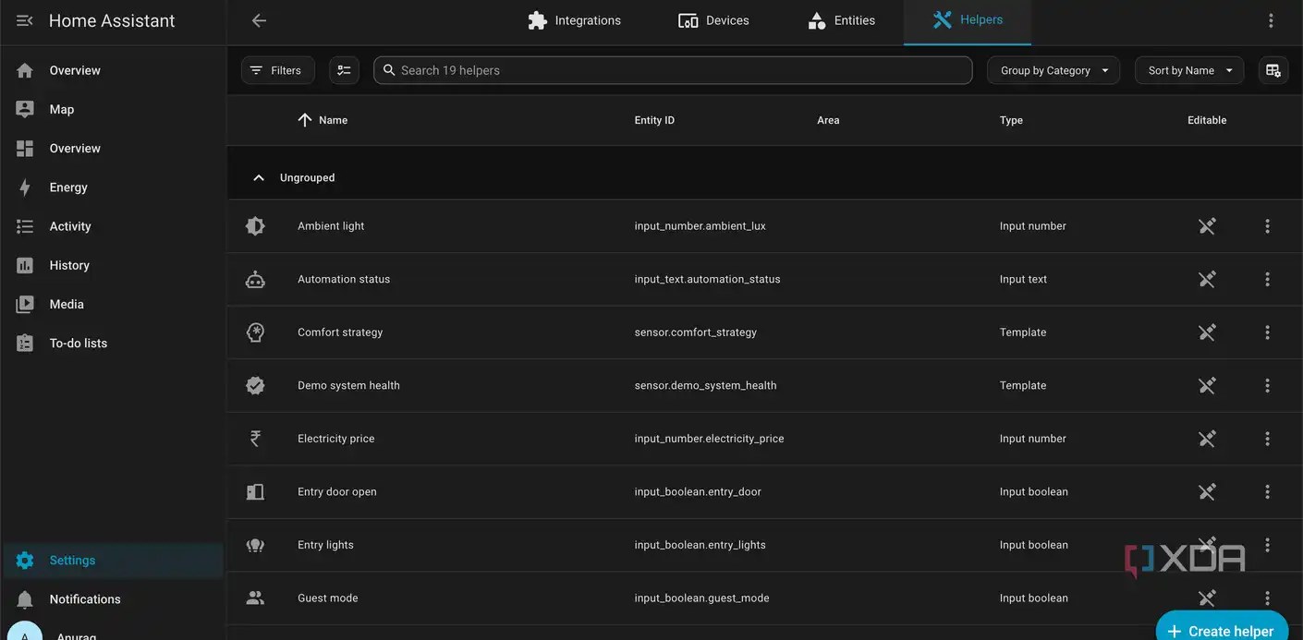Switch to the Integrations tab

pos(574,20)
